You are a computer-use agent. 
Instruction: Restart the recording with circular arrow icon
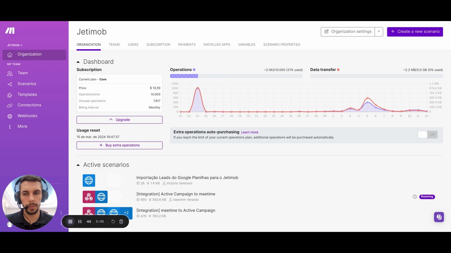pyautogui.click(x=113, y=221)
